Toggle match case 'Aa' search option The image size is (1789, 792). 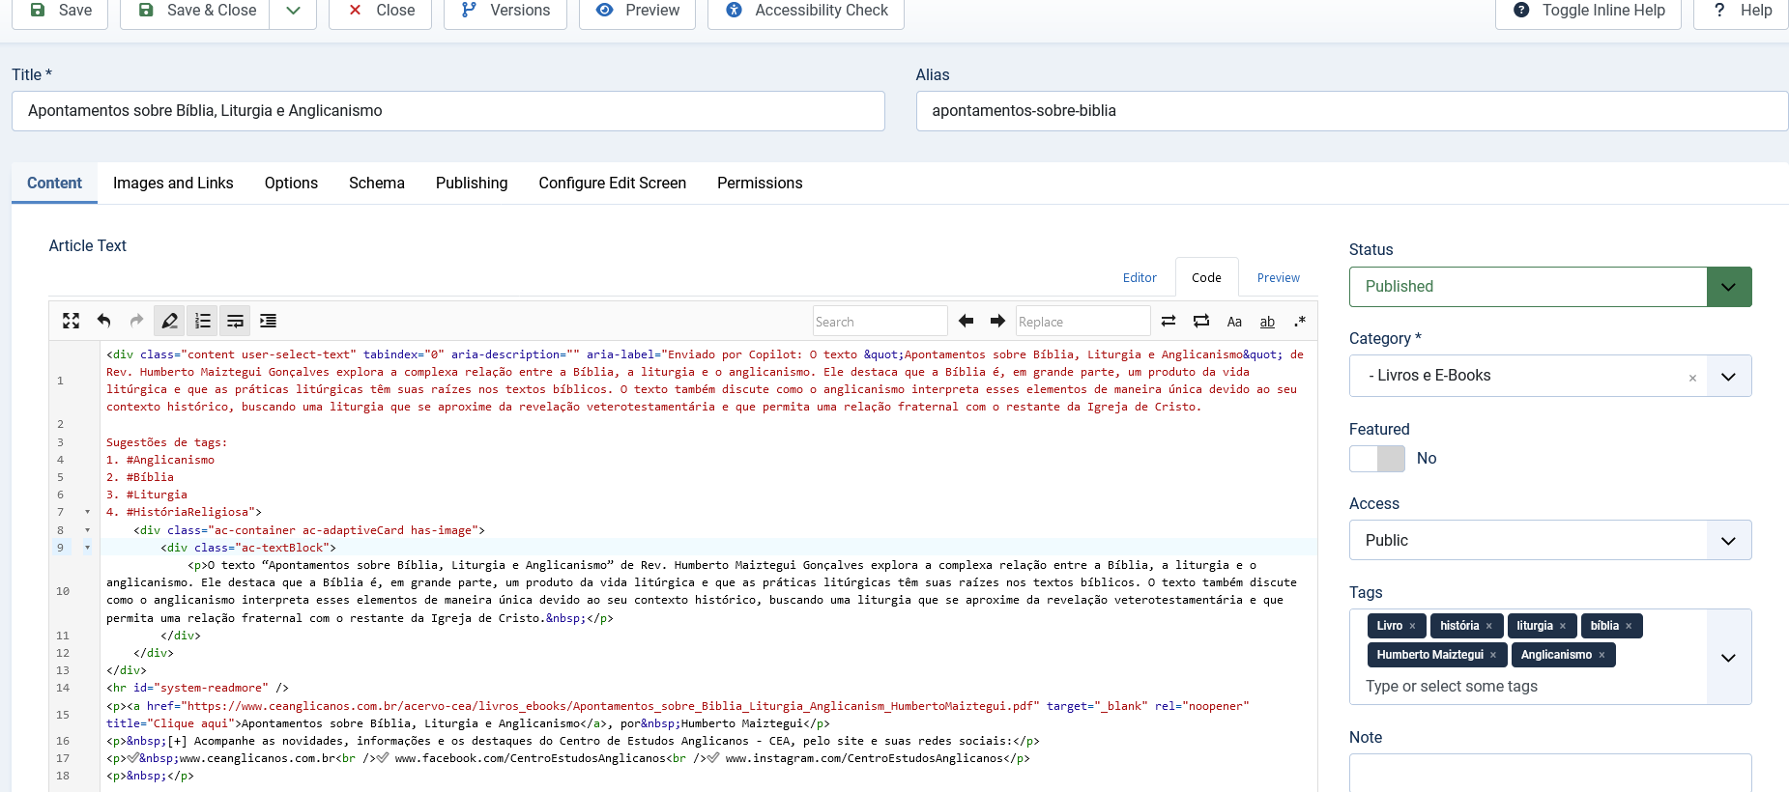(x=1234, y=322)
